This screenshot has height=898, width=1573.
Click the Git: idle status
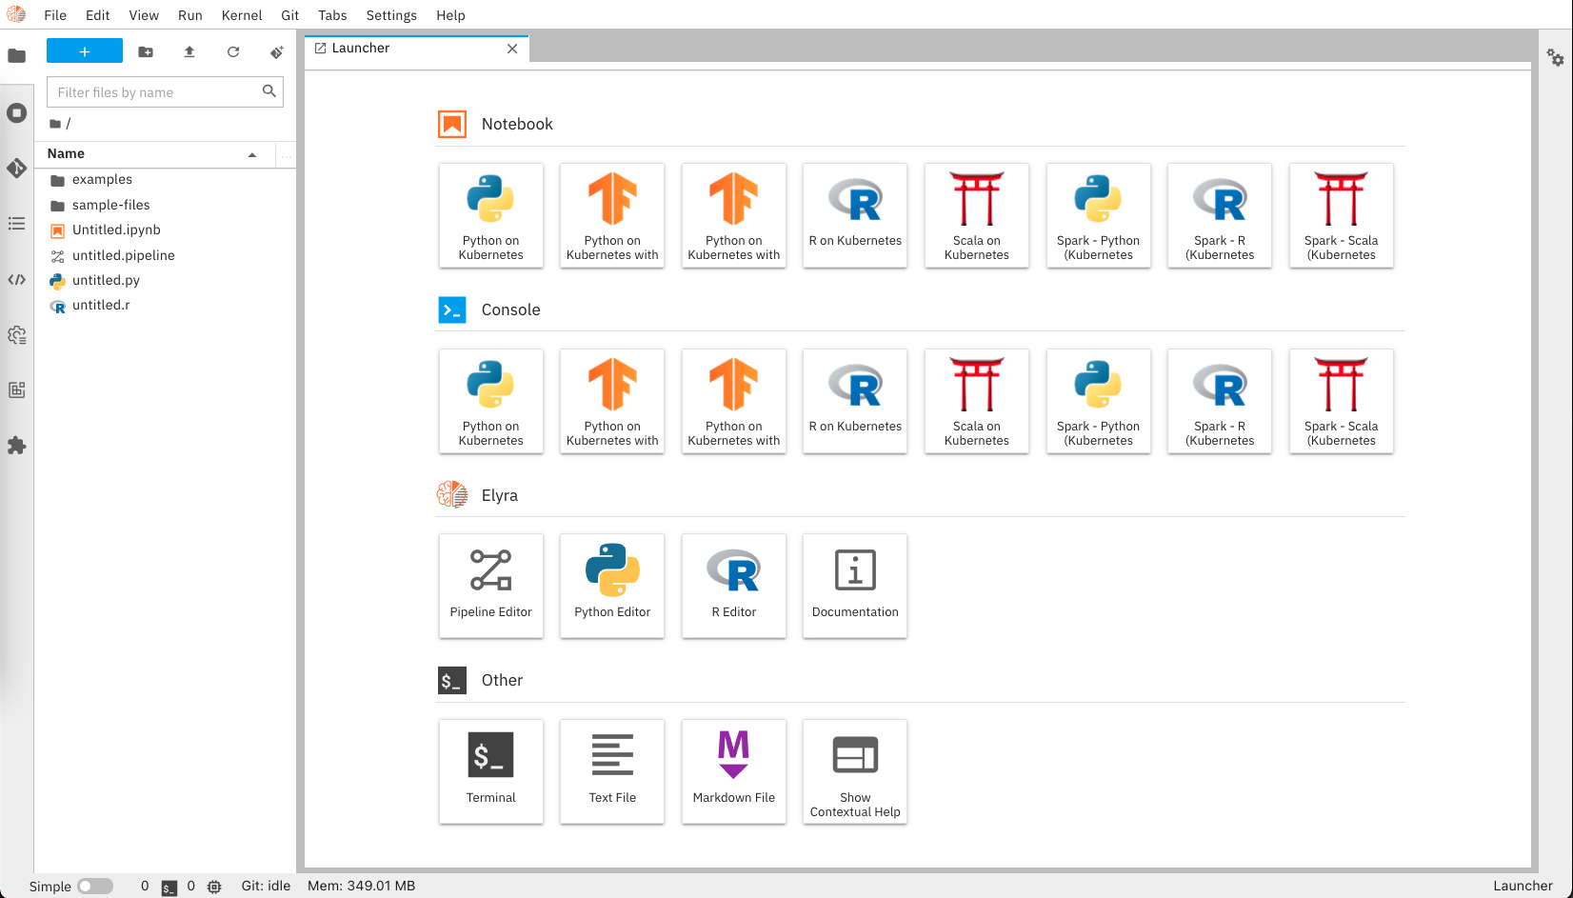coord(266,886)
